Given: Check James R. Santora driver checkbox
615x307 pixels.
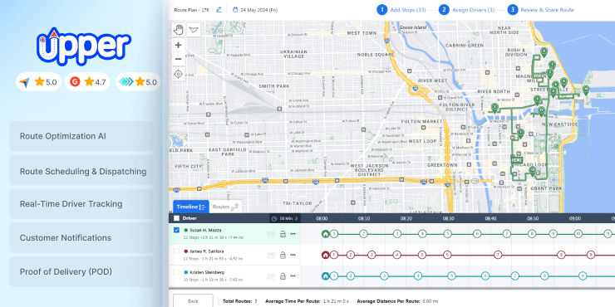Looking at the screenshot, I should pyautogui.click(x=176, y=251).
